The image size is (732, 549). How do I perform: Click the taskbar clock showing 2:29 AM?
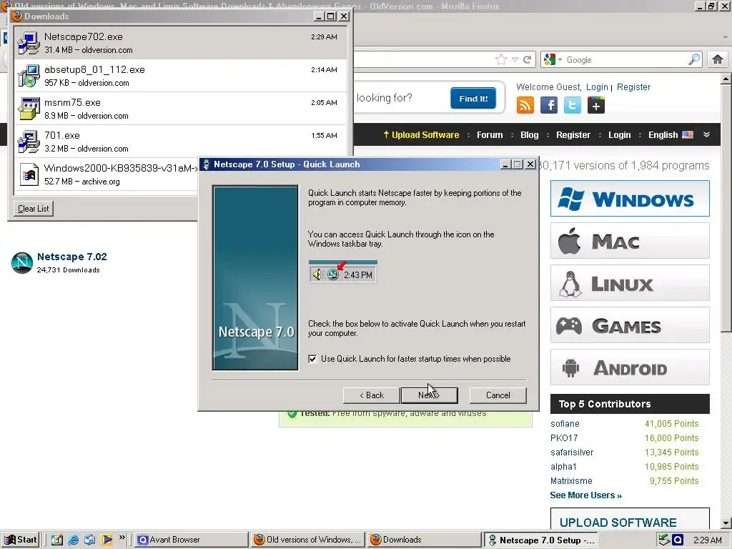pyautogui.click(x=708, y=540)
